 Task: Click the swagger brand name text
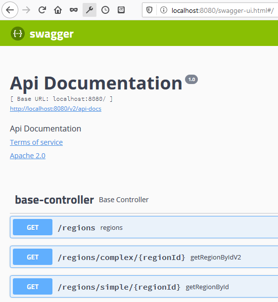[51, 34]
